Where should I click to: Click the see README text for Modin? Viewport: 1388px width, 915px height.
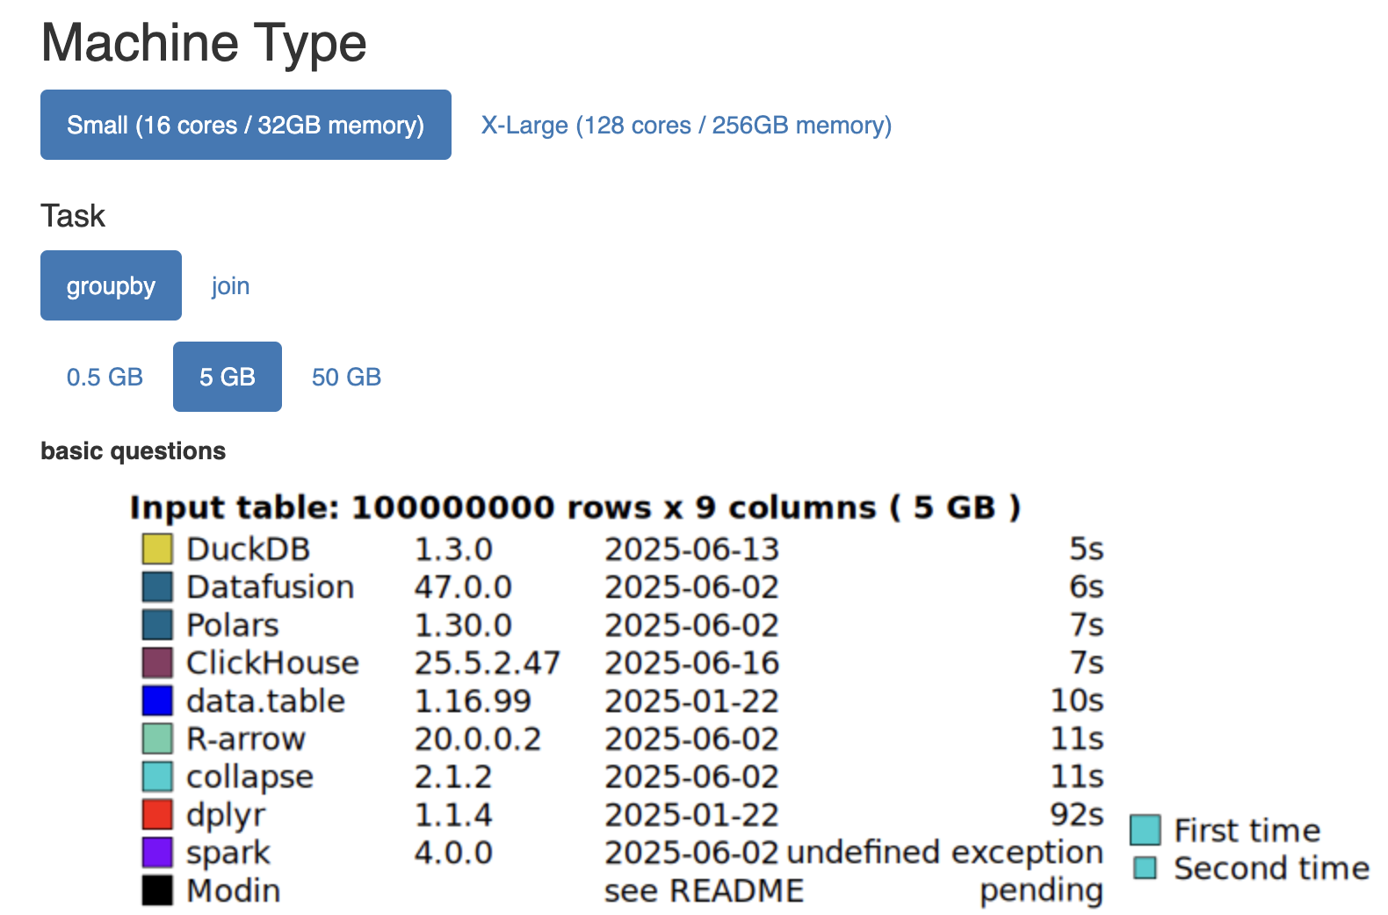704,890
